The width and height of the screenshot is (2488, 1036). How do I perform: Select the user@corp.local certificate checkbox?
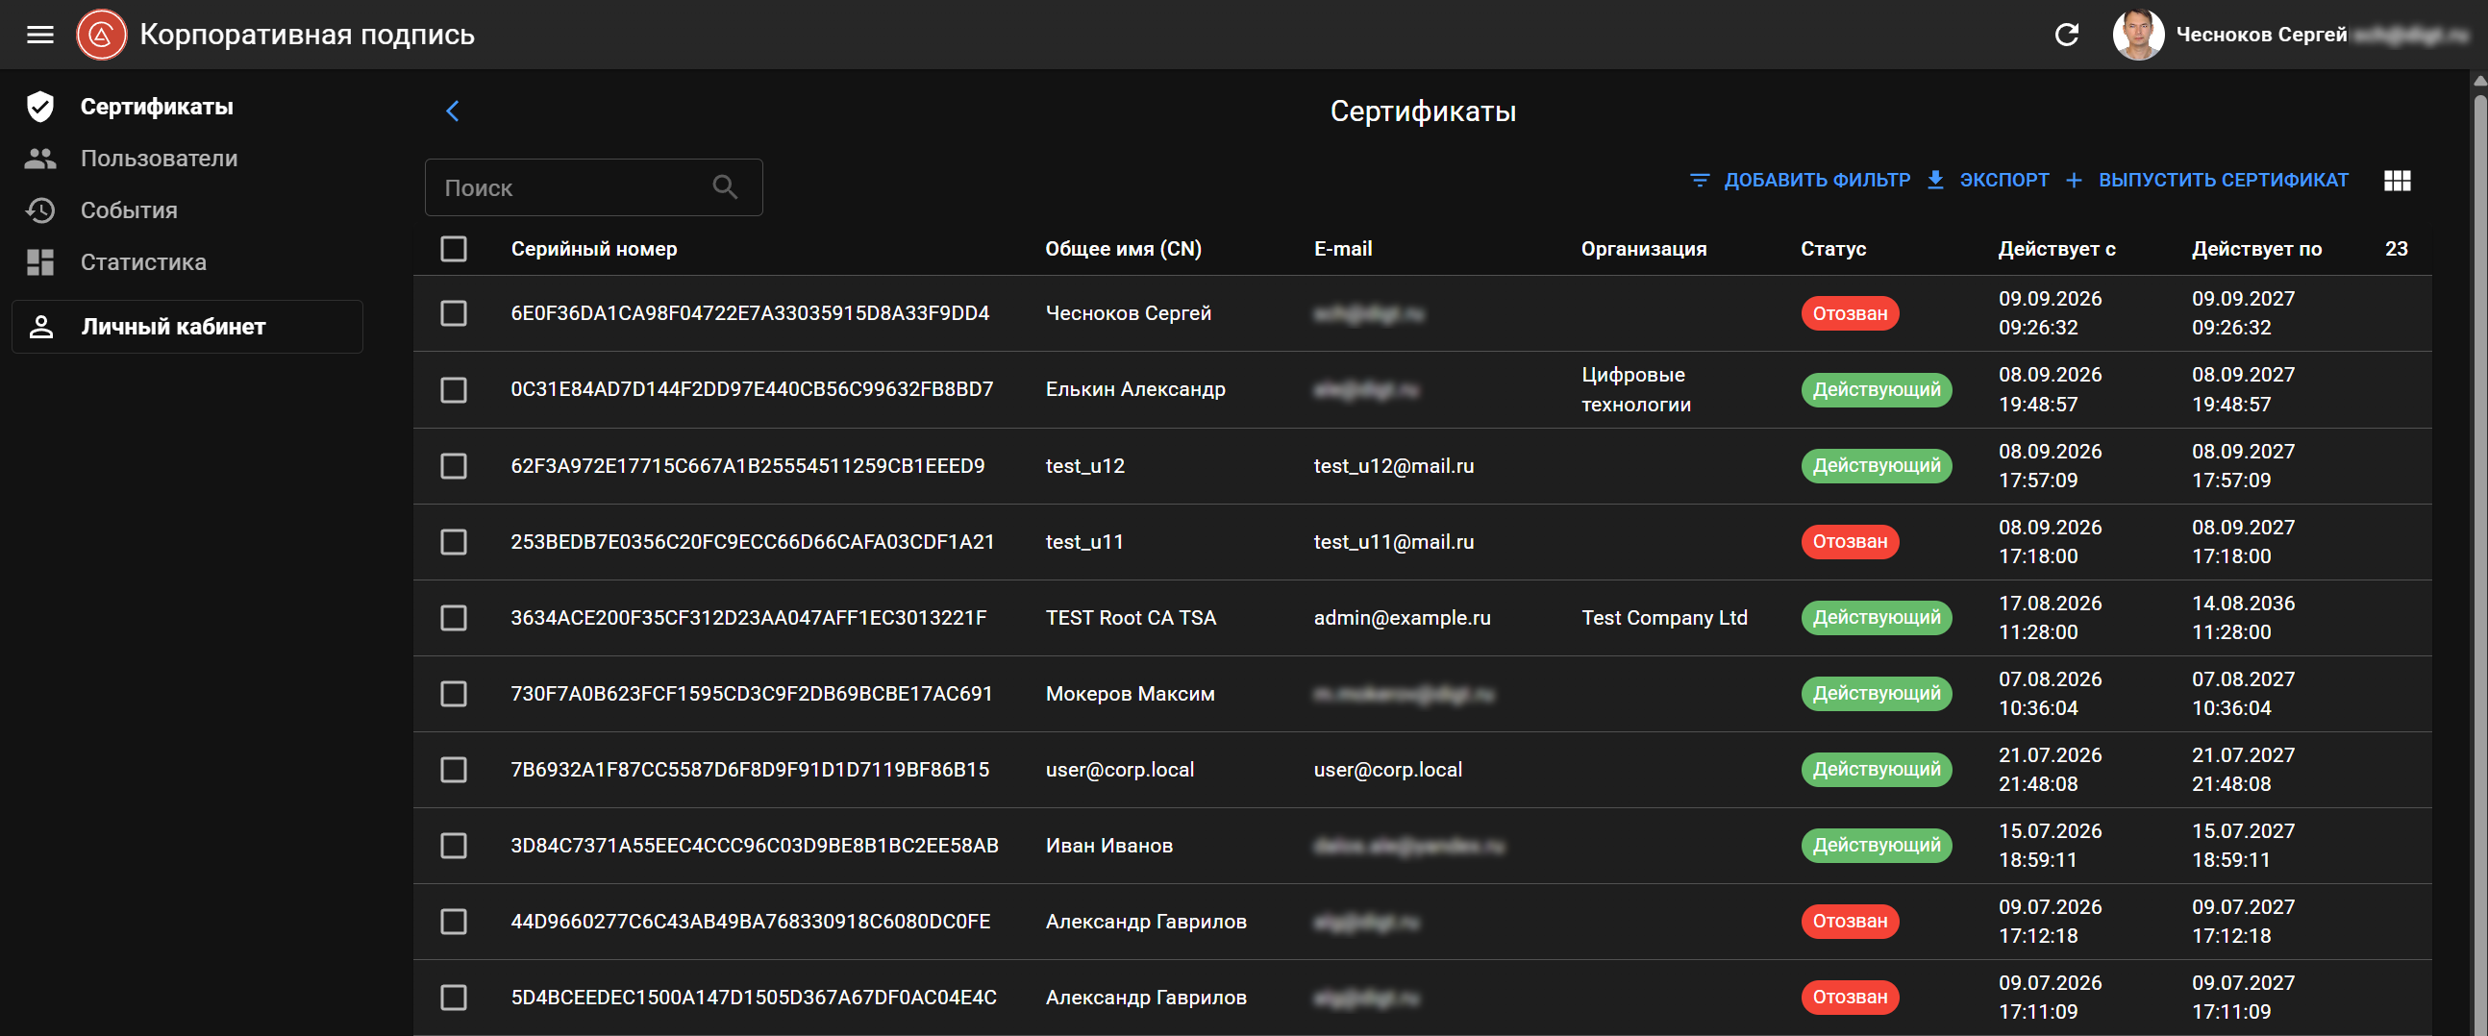pyautogui.click(x=453, y=770)
